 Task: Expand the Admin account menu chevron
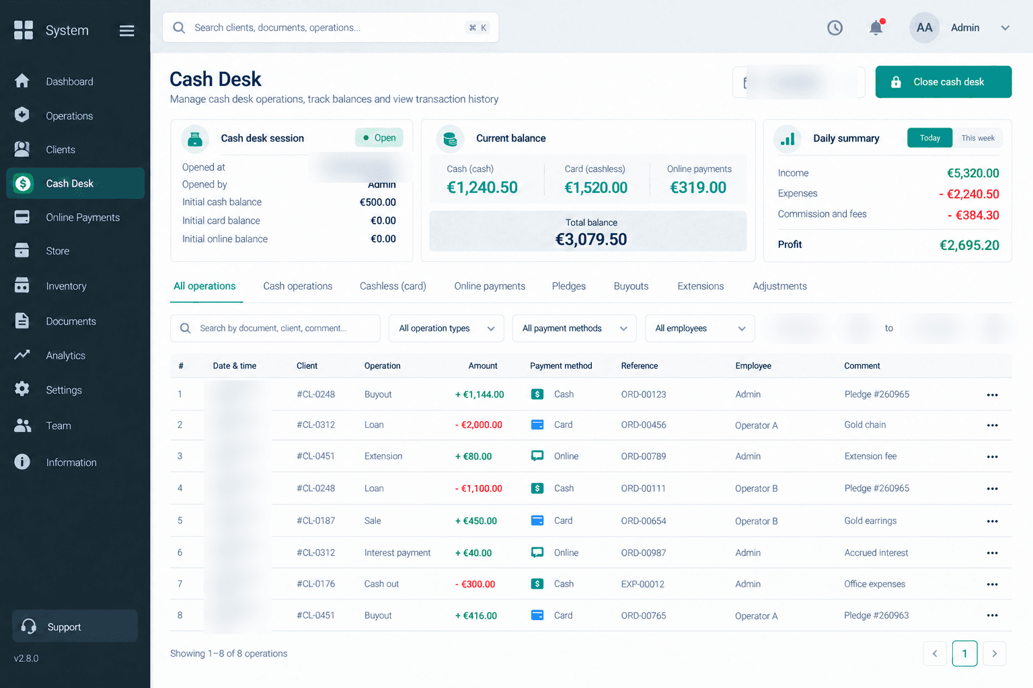[x=1005, y=28]
